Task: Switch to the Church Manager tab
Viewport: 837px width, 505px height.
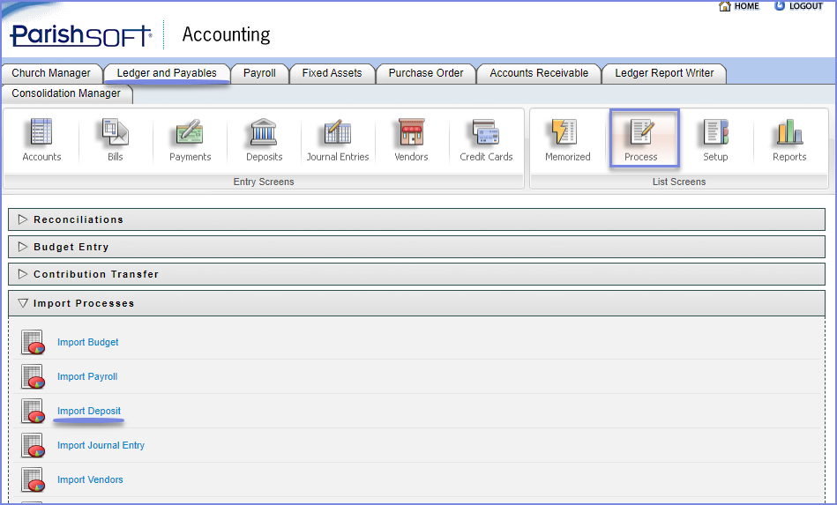Action: 51,73
